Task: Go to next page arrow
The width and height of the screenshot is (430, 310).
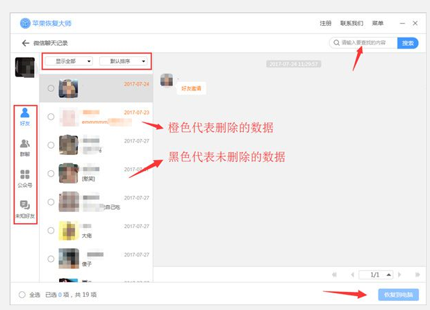Action: pos(399,275)
